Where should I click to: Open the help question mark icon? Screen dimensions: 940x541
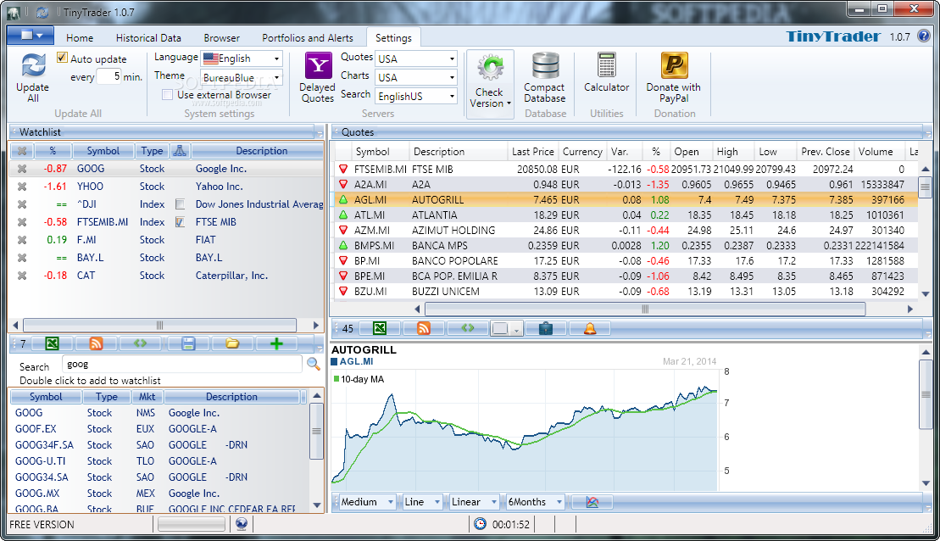[924, 36]
